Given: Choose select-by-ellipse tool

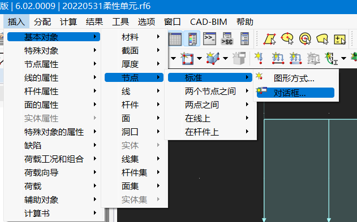Looking at the screenshot, I should [287, 39].
